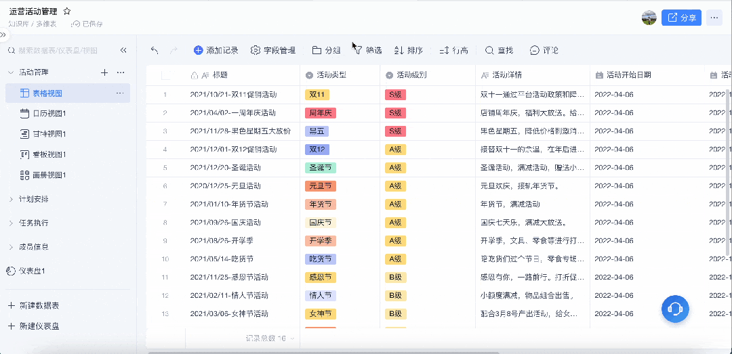
Task: Switch to 日历视图1
Action: (54, 114)
